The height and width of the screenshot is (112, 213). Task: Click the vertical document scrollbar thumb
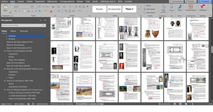(x=212, y=50)
